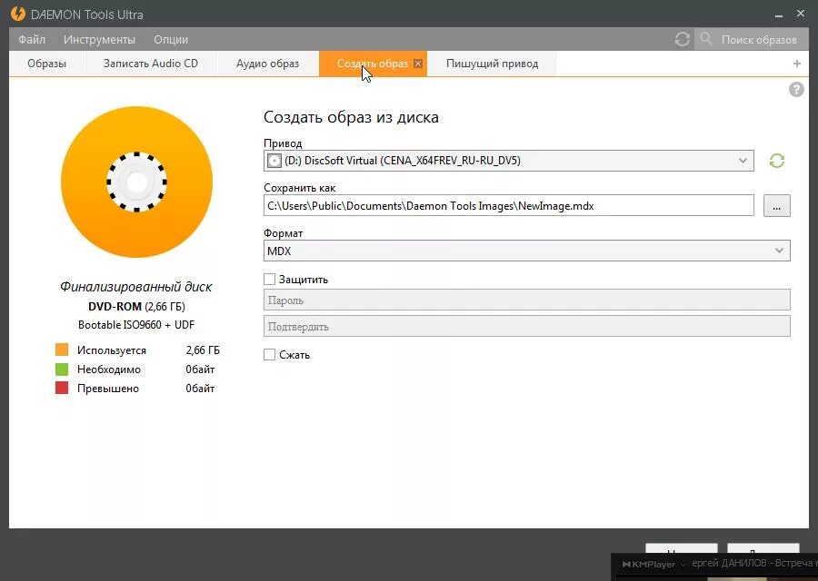Open the KMPlayer dropdown arrow in the overlay
Image resolution: width=818 pixels, height=581 pixels.
(x=682, y=565)
